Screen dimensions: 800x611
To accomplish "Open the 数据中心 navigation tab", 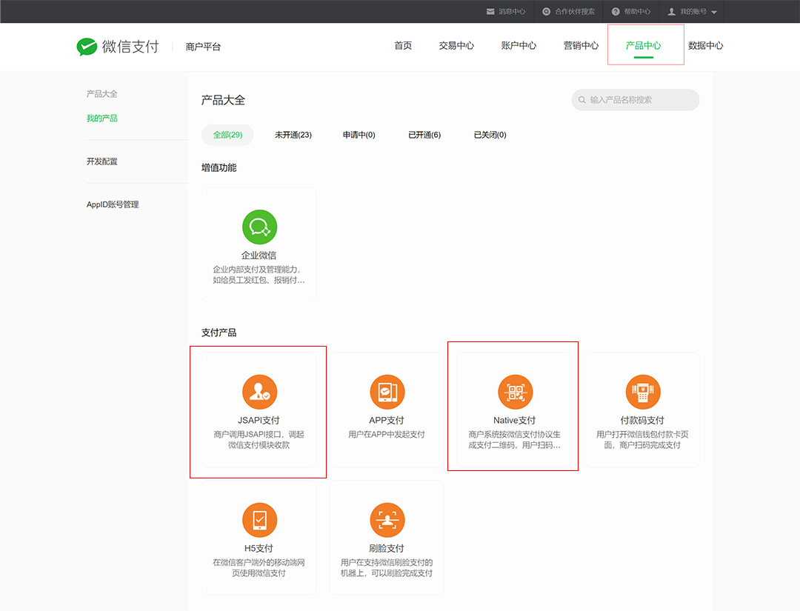I will [x=706, y=46].
